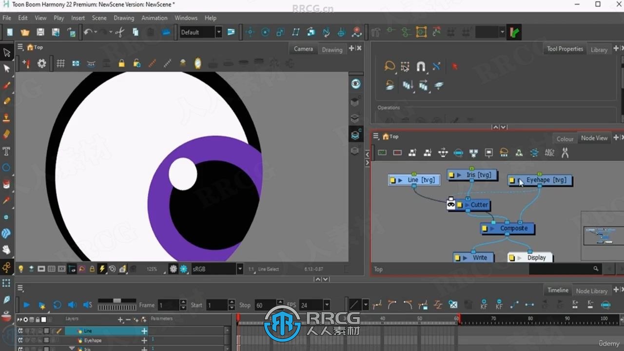This screenshot has height=351, width=624.
Task: Click the playback speed jog slider
Action: pos(117,301)
